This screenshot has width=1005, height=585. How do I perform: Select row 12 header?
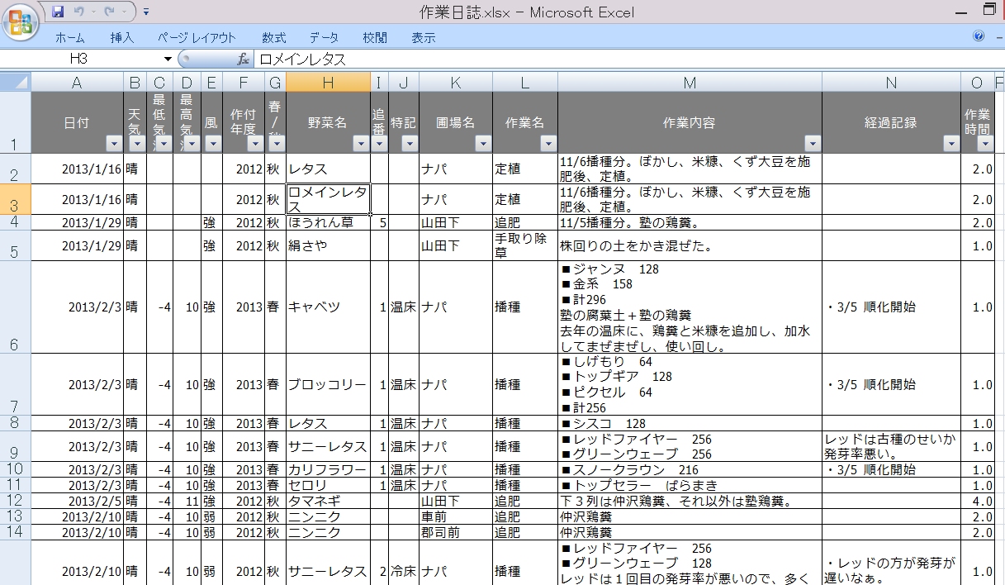(16, 501)
